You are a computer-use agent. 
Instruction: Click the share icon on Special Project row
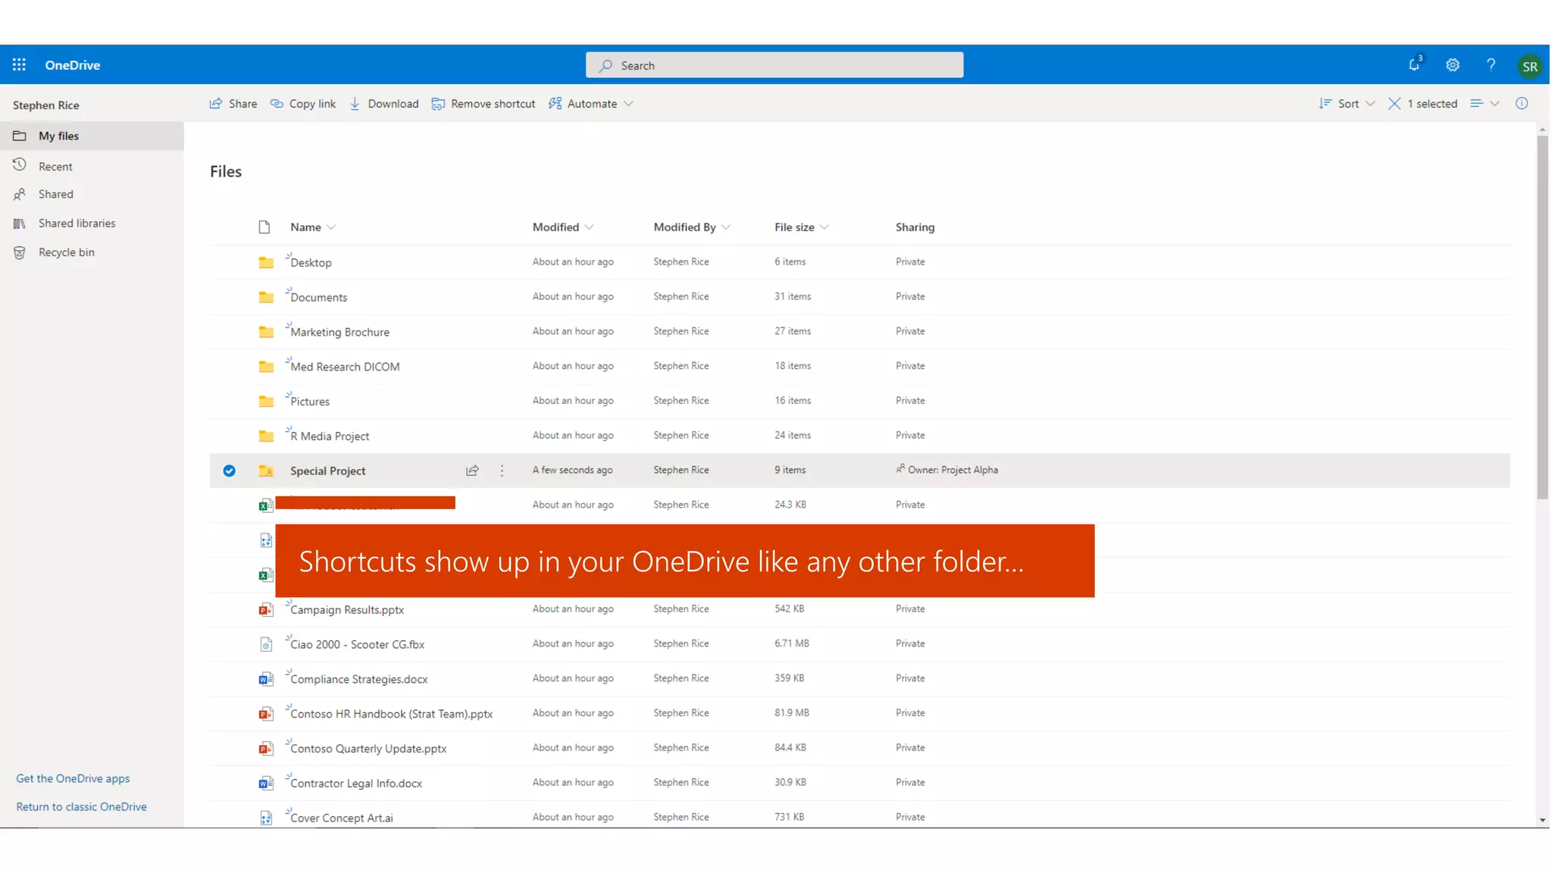(472, 471)
